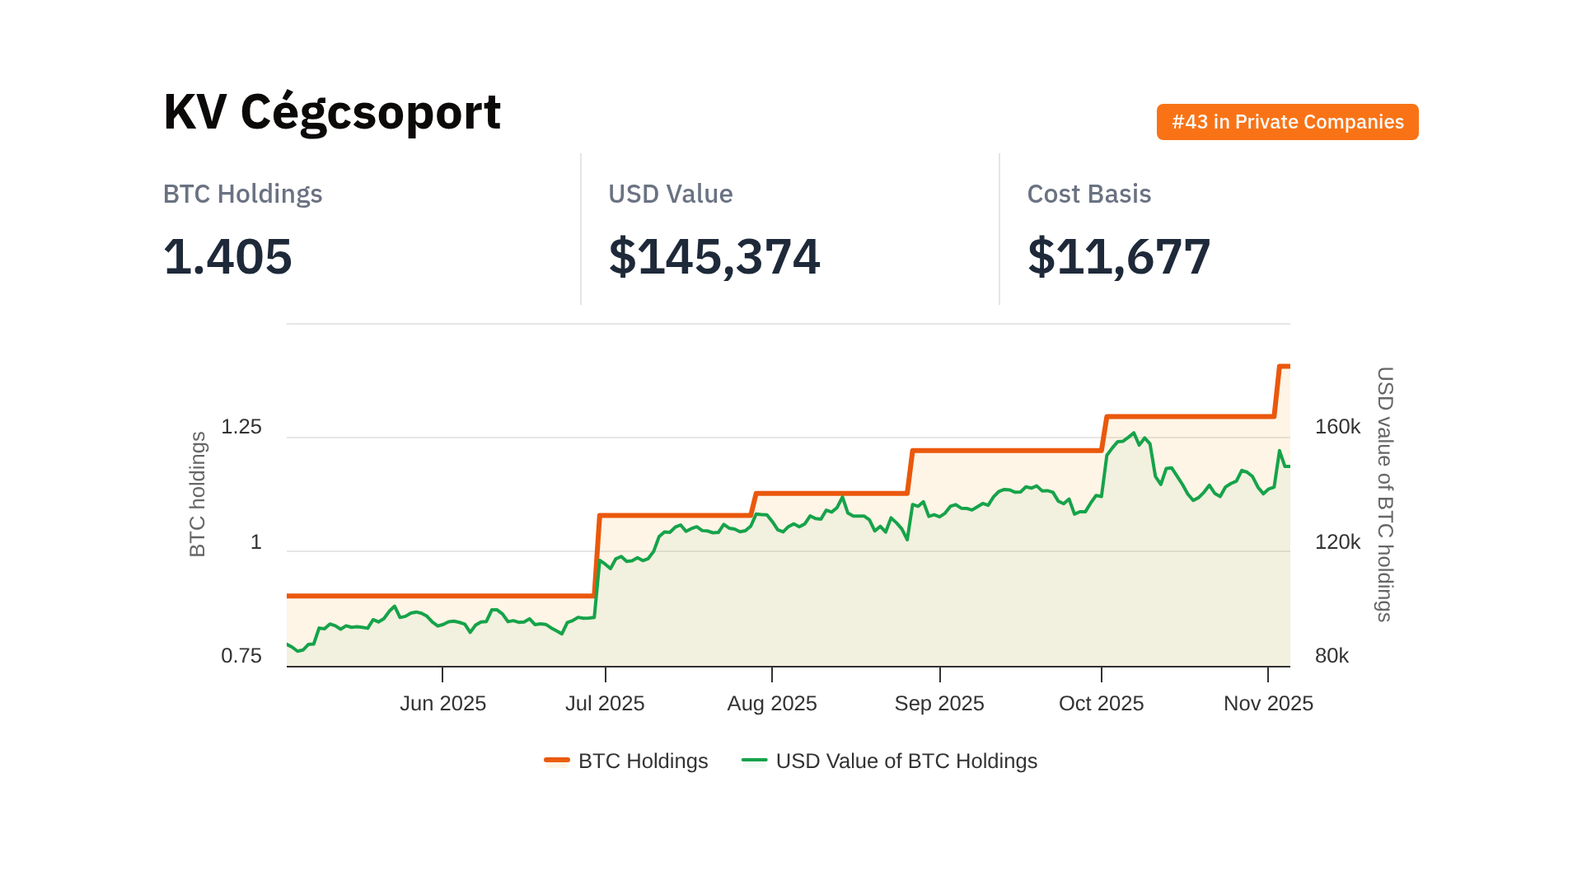Click the USD Value figure $145,374

(x=714, y=256)
